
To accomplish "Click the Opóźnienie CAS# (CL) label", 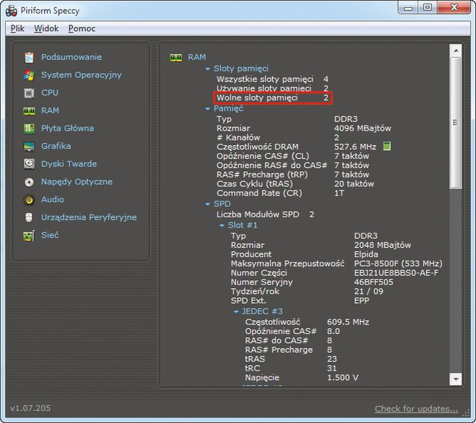I will (x=263, y=156).
